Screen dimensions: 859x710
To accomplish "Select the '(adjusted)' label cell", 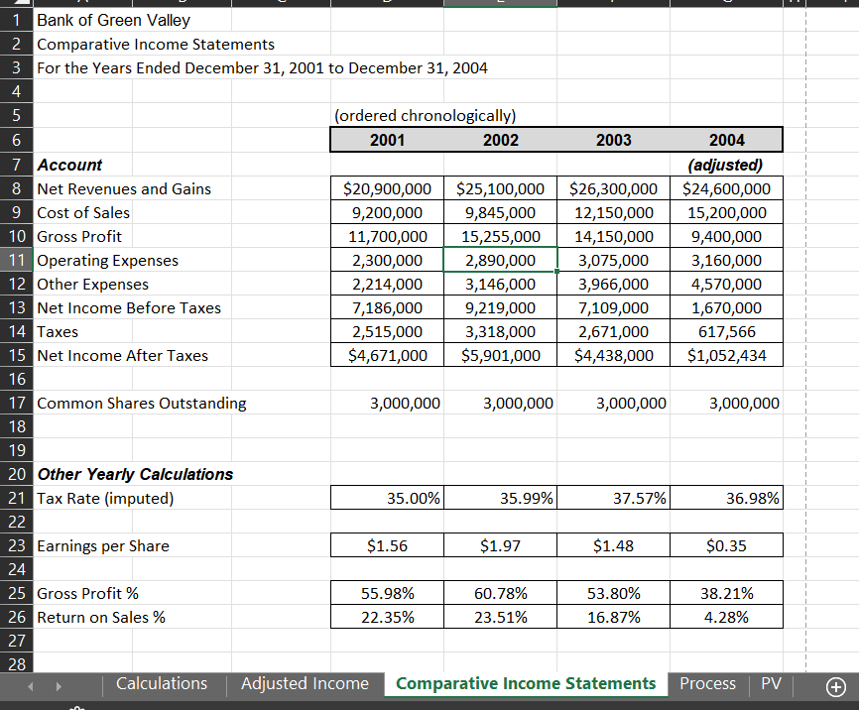I will tap(726, 165).
